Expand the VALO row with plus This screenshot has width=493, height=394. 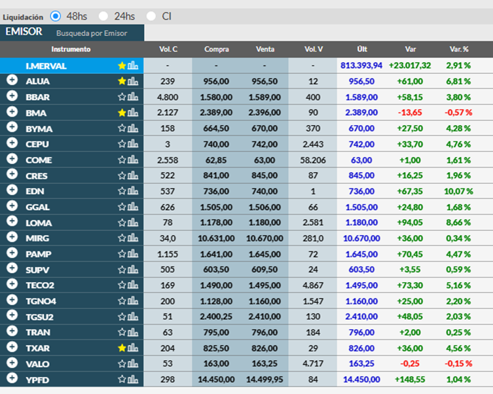[x=12, y=363]
